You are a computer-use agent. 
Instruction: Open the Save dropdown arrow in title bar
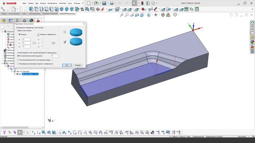pyautogui.click(x=108, y=3)
